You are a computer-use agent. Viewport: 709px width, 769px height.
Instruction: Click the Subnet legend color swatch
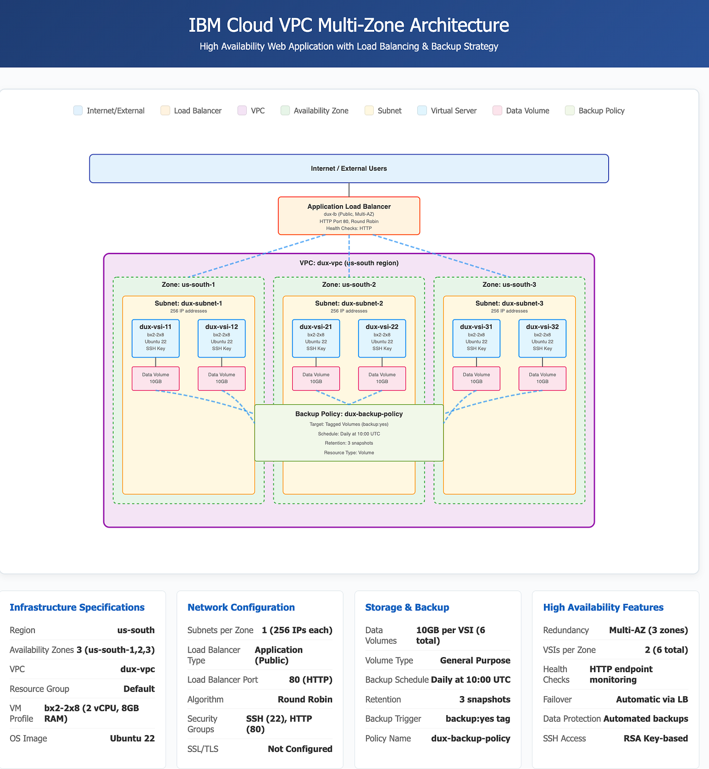(369, 110)
